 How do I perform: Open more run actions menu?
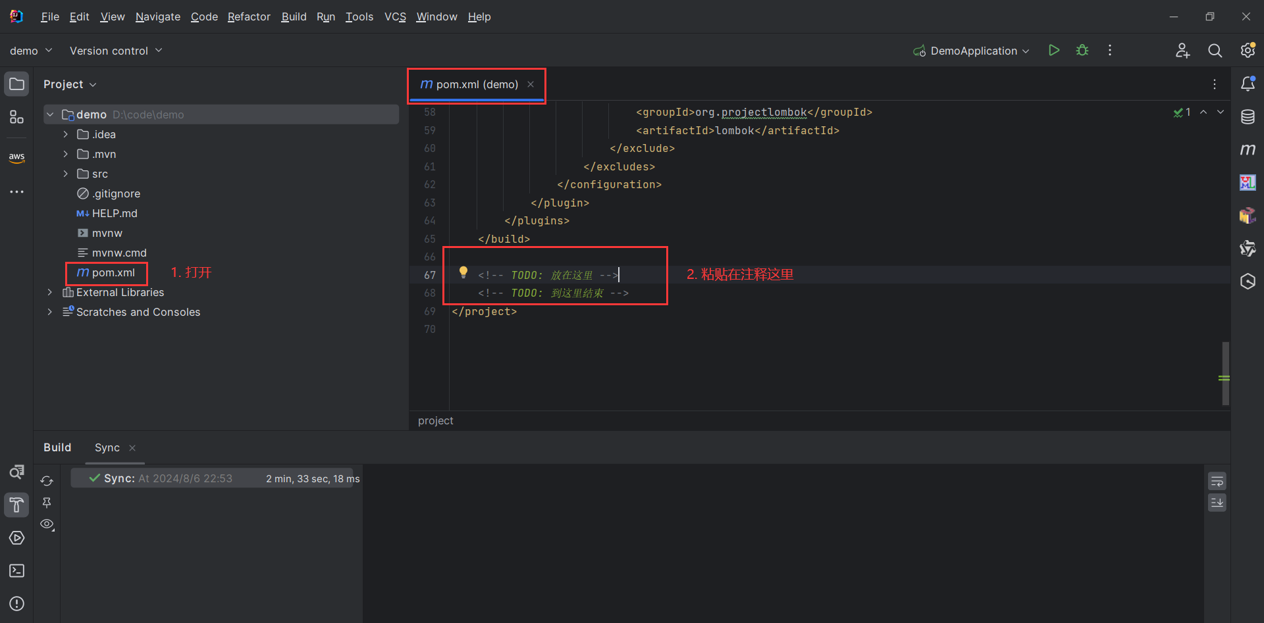pos(1110,50)
